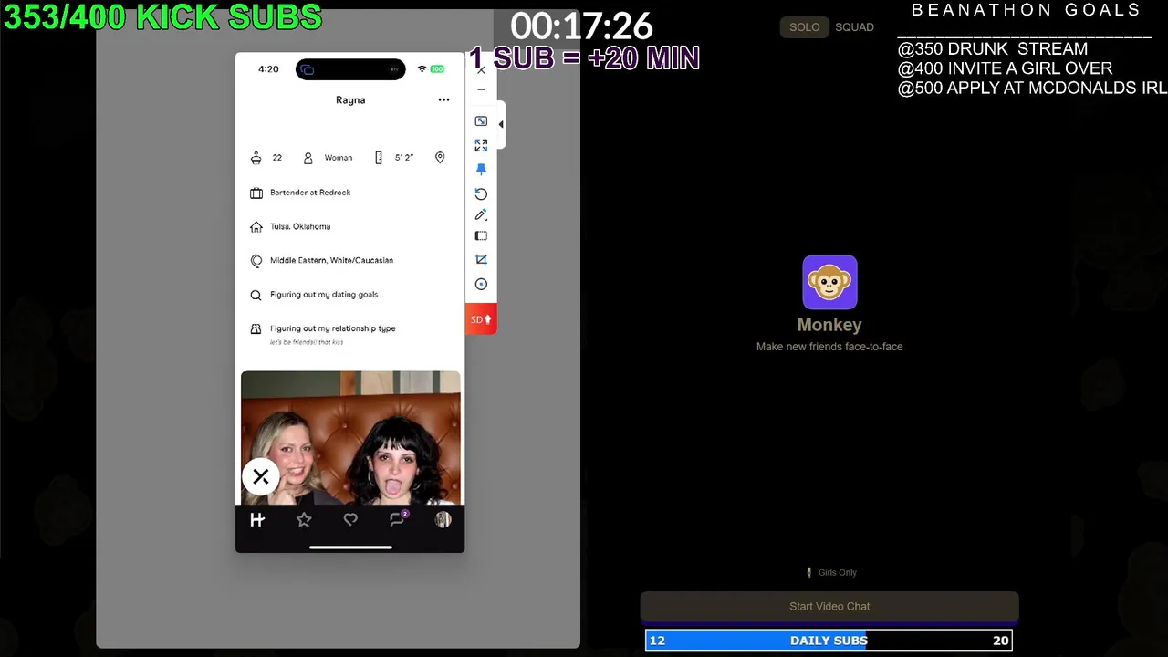This screenshot has height=657, width=1168.
Task: Click the 'Make new friends face-to-face' tagline
Action: click(x=829, y=347)
